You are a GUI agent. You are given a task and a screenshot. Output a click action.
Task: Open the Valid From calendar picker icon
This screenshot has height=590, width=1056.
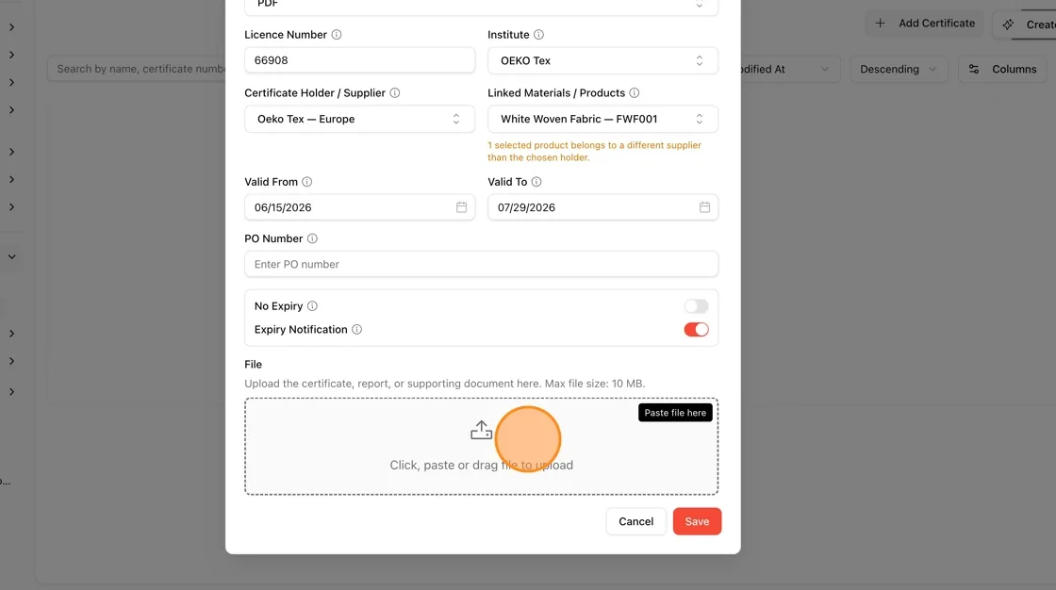461,207
